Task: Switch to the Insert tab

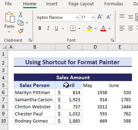Action: pos(52,4)
